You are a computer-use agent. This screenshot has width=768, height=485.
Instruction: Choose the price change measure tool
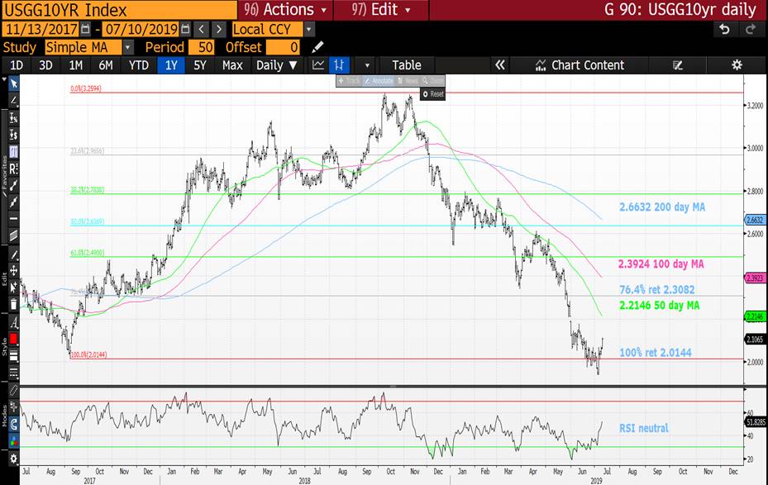pyautogui.click(x=14, y=135)
